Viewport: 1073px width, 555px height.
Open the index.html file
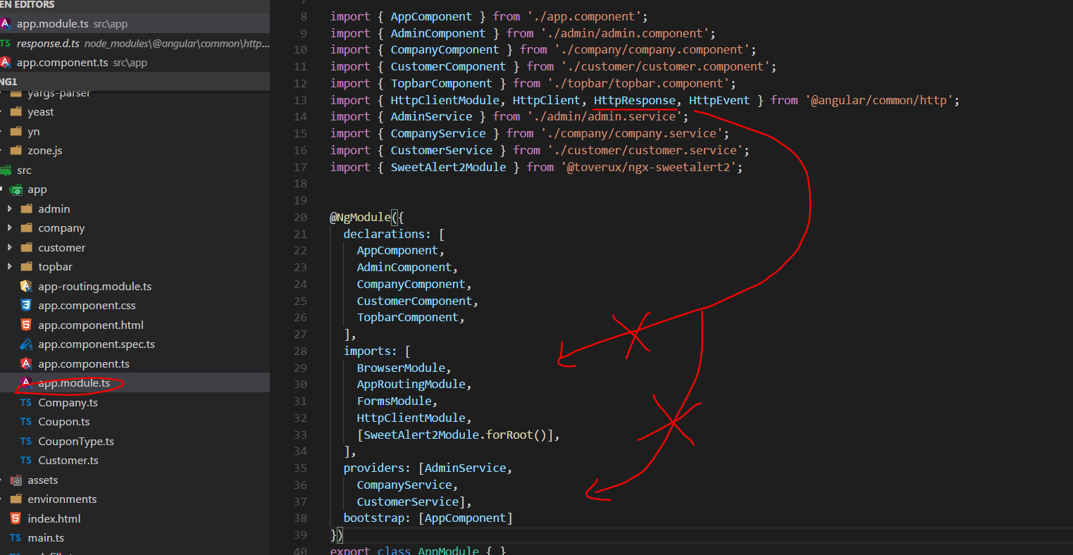pyautogui.click(x=55, y=518)
